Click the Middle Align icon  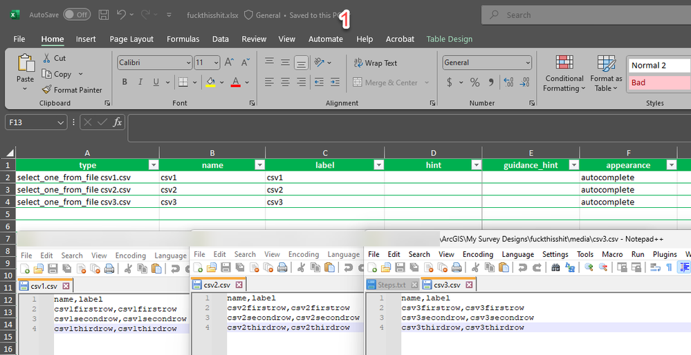(x=285, y=62)
